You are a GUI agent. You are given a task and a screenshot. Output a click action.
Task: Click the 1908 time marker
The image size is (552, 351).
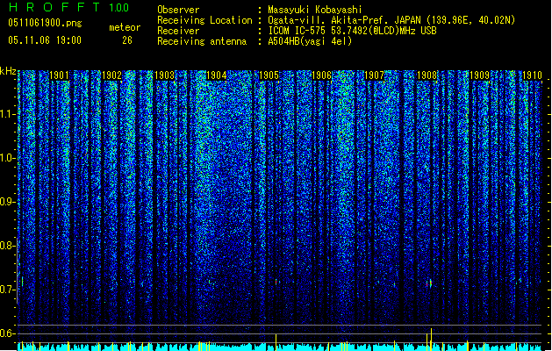(427, 75)
